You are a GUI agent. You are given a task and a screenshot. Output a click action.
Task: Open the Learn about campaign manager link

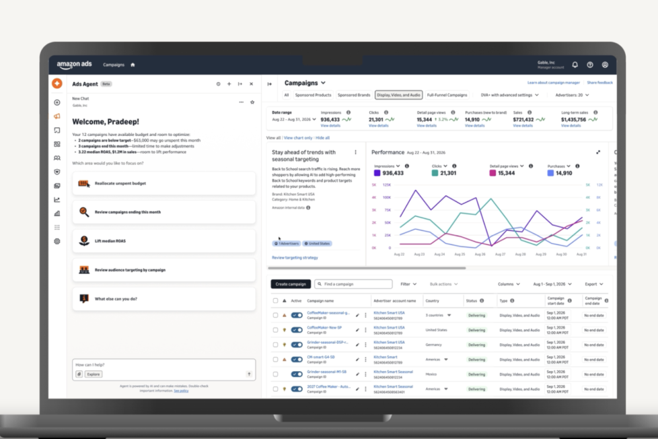[554, 83]
